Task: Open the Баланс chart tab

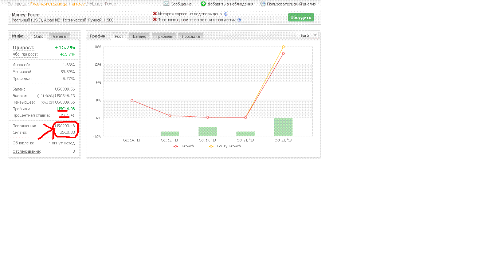Action: (139, 36)
